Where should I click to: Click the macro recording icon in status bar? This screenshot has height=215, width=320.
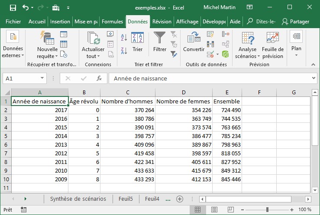[24, 209]
